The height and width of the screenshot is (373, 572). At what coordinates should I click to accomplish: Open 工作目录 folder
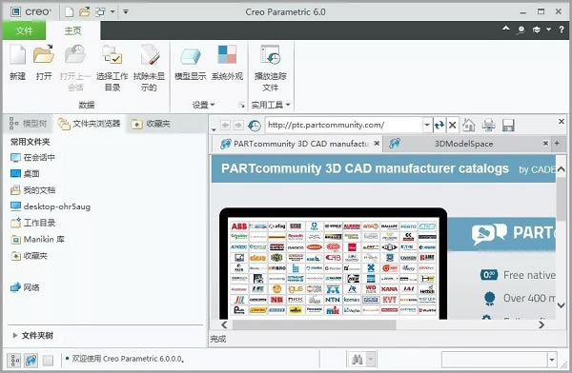(32, 223)
